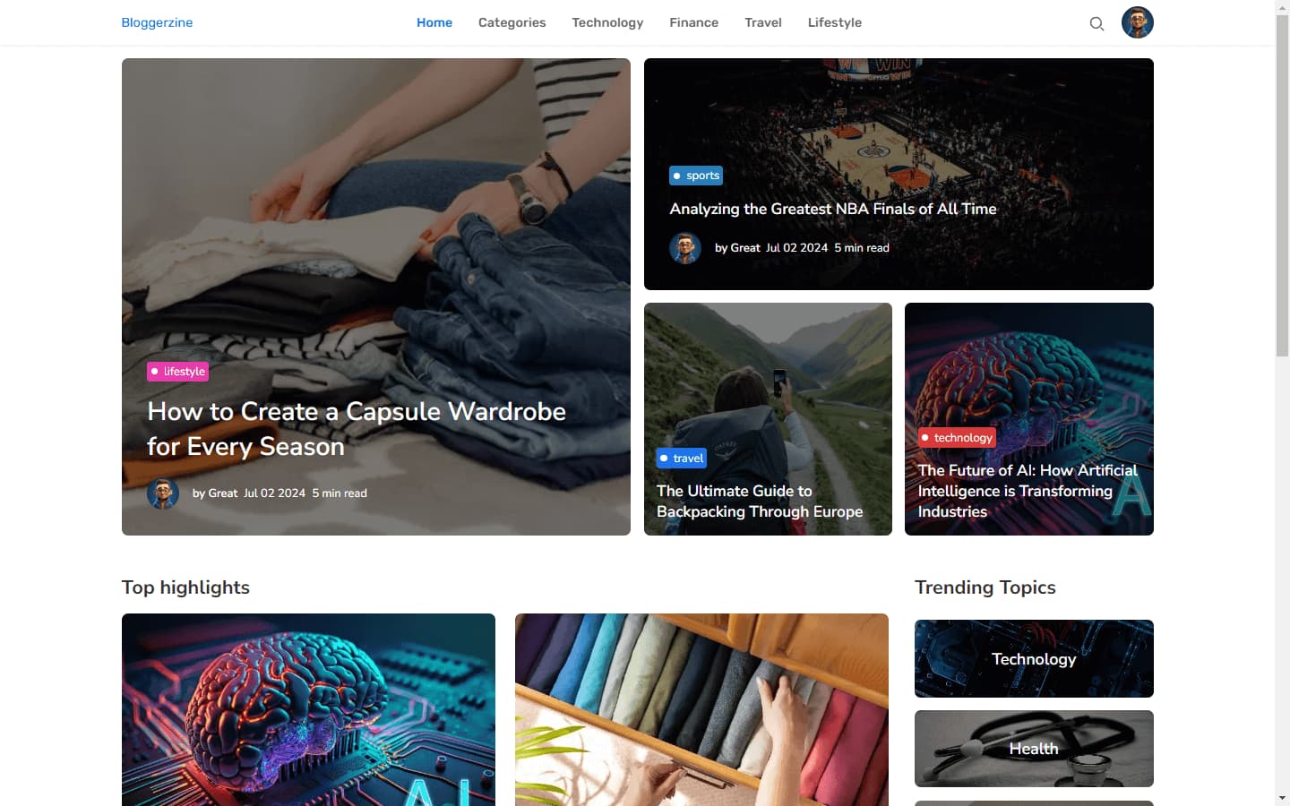1290x806 pixels.
Task: Open the search magnifier icon
Action: tap(1096, 23)
